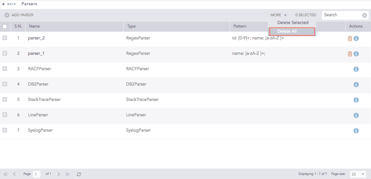Image resolution: width=371 pixels, height=179 pixels.
Task: Jump to the last page
Action: click(x=67, y=174)
